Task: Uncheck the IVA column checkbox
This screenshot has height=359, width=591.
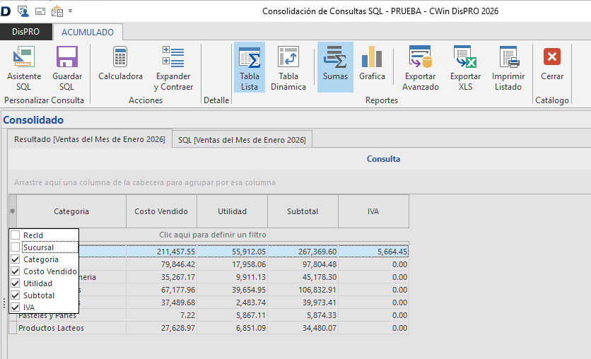Action: (16, 307)
